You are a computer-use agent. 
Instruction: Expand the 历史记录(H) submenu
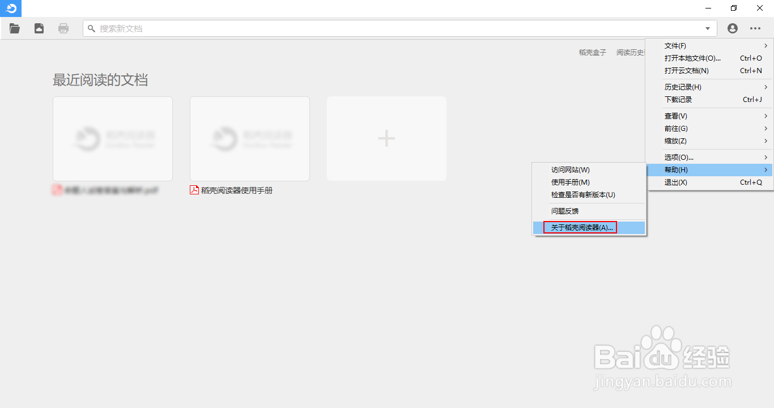click(x=709, y=87)
